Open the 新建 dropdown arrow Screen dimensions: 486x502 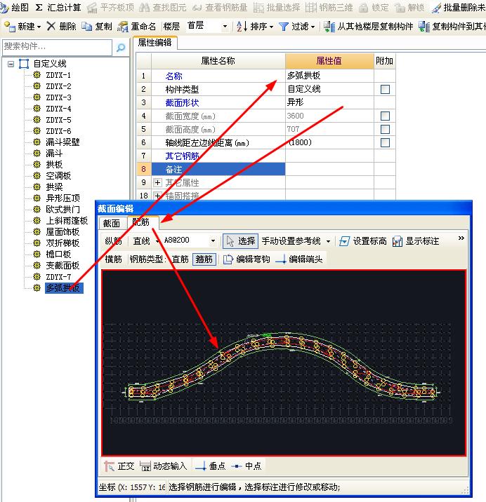coord(39,27)
